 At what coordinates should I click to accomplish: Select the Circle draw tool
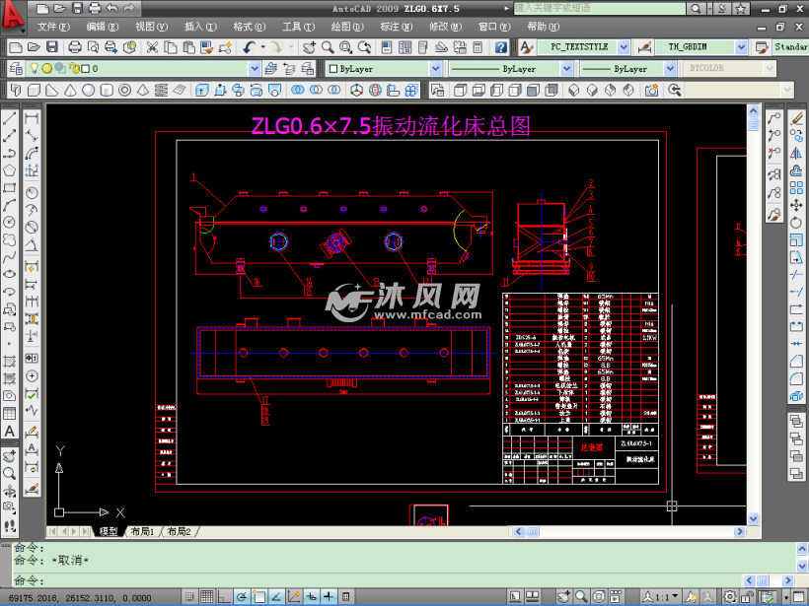click(9, 222)
